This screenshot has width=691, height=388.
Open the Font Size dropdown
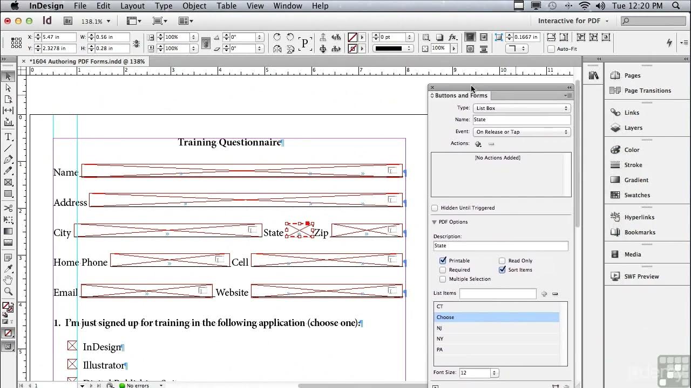(x=493, y=373)
